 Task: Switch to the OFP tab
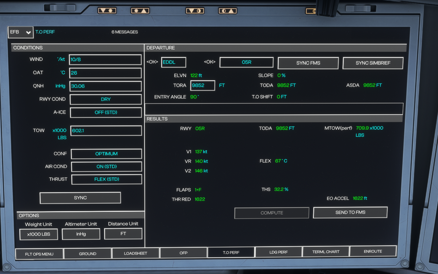coord(183,253)
